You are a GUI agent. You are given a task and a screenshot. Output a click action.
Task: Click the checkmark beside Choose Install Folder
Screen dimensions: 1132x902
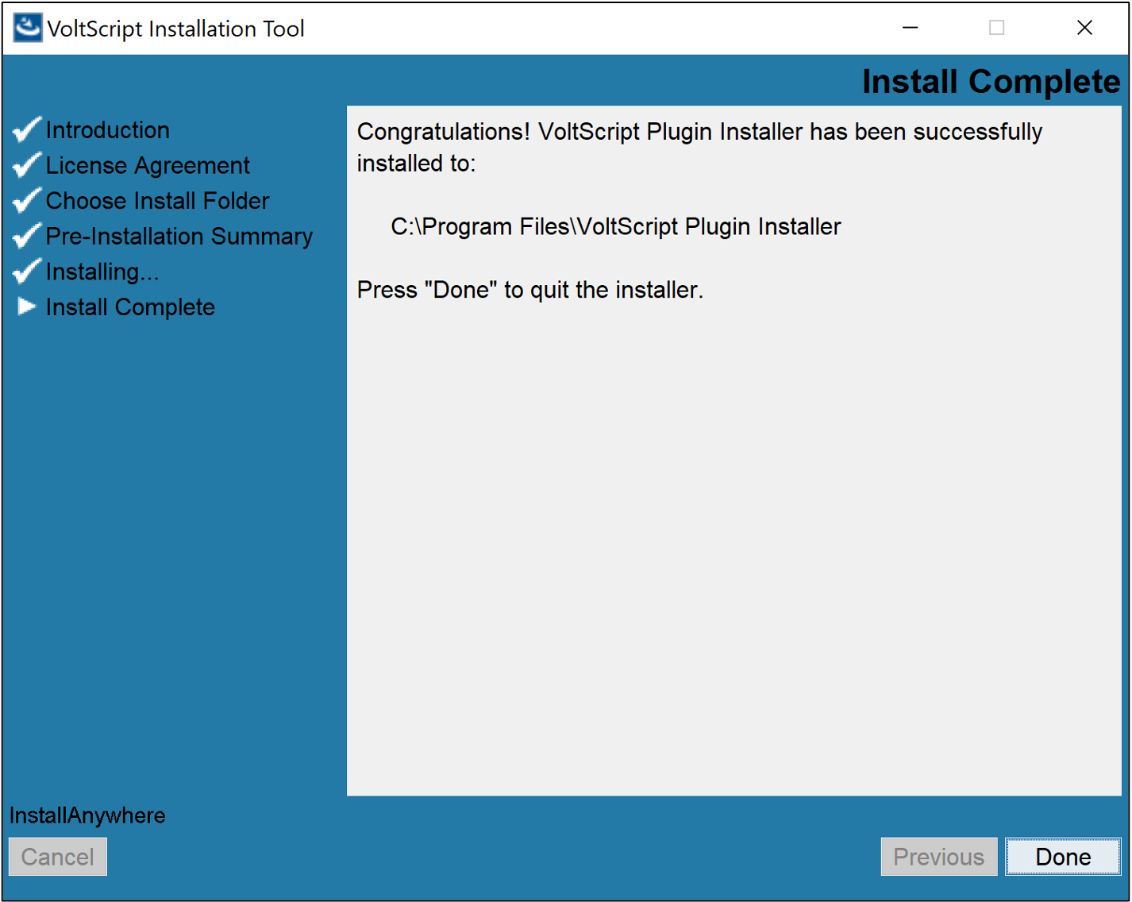pos(27,200)
